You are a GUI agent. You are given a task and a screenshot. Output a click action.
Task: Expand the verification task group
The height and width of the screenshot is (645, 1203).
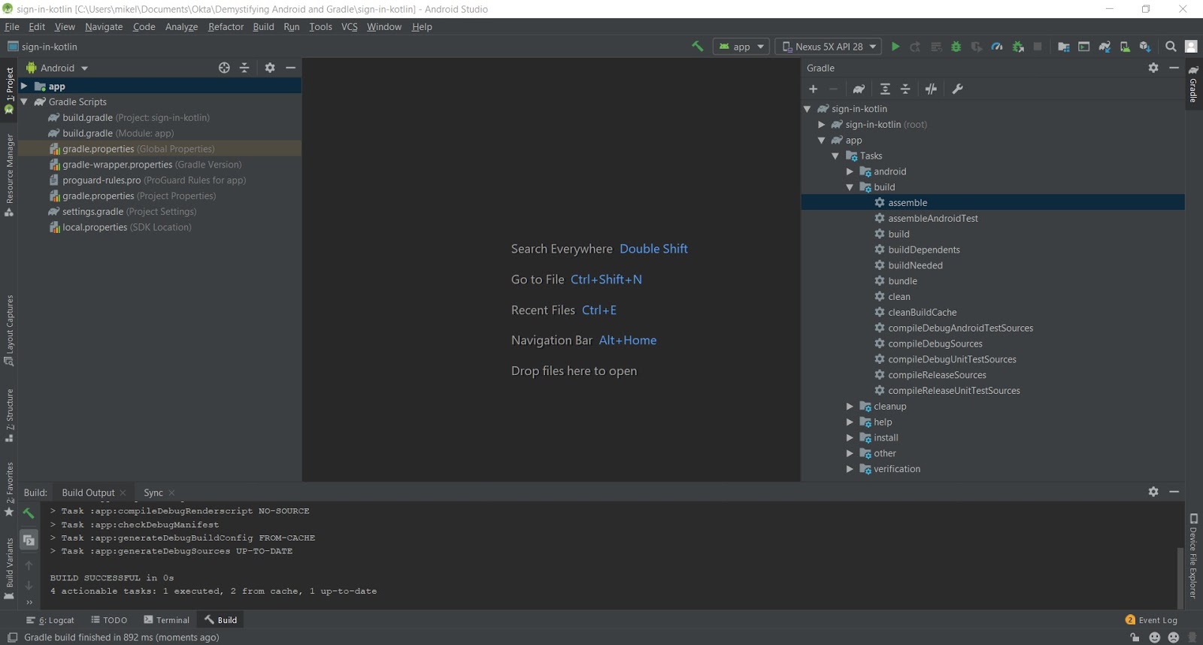pos(850,469)
